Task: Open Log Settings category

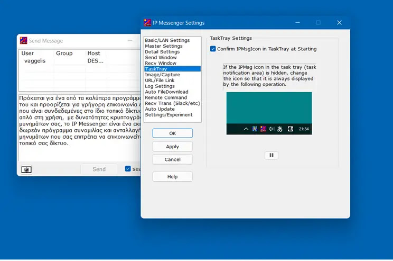Action: coord(172,86)
